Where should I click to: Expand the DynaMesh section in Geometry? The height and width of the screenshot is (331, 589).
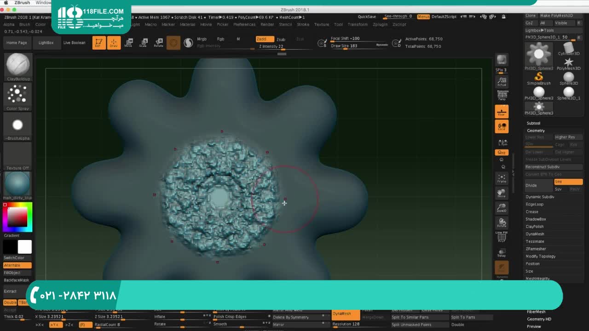click(535, 234)
